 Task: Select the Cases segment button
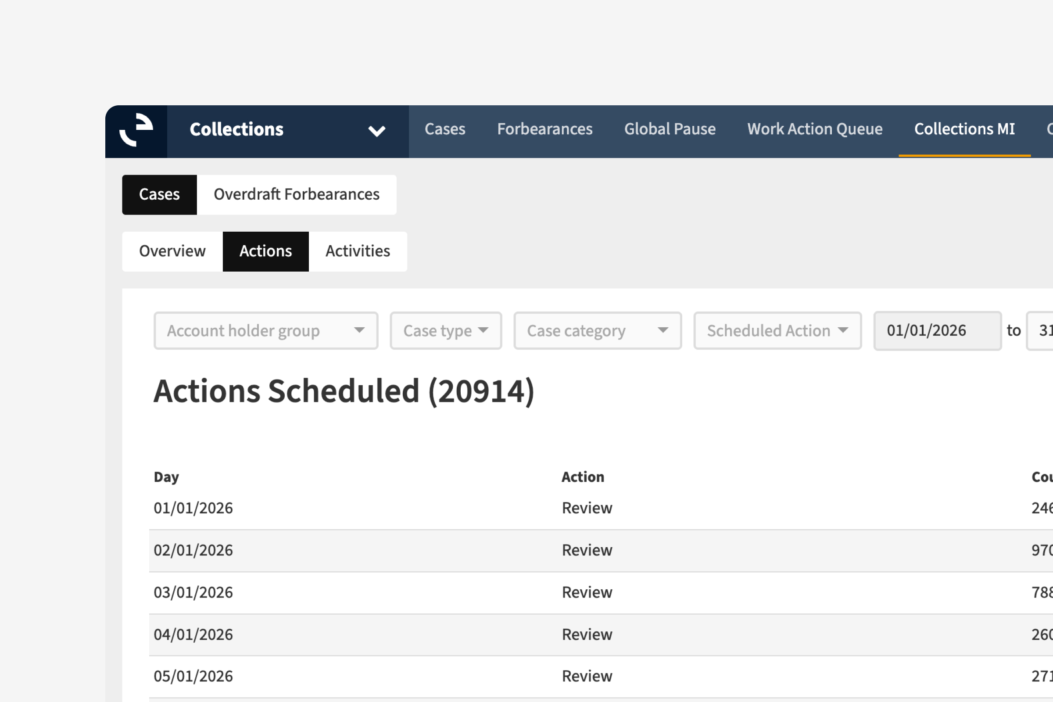159,195
